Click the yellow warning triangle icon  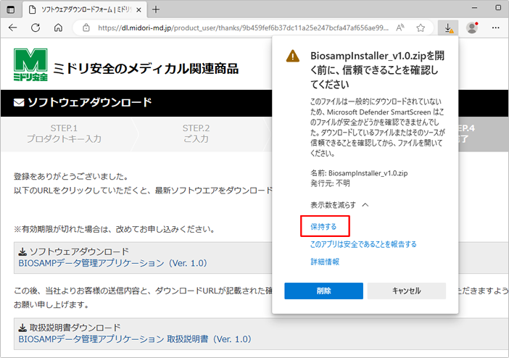point(293,56)
